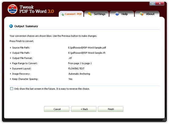Click the arrow beside Output File Format
The height and width of the screenshot is (124, 169).
tap(10, 58)
